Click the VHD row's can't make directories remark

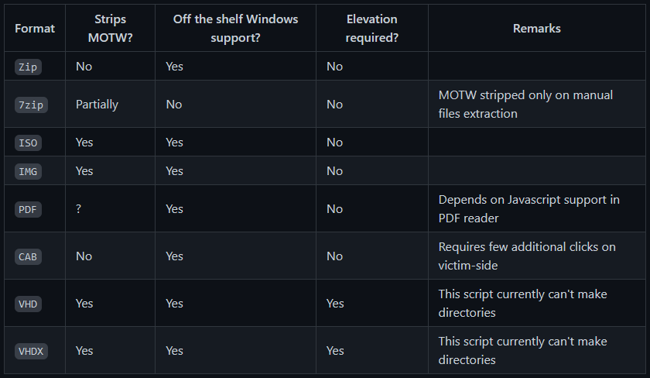pos(522,304)
